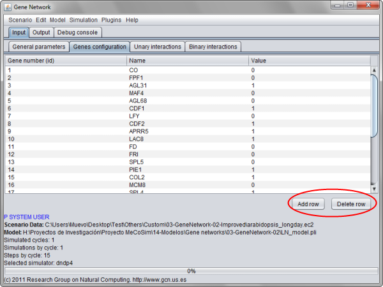Switch to the Output tab
The height and width of the screenshot is (287, 383).
tap(41, 32)
